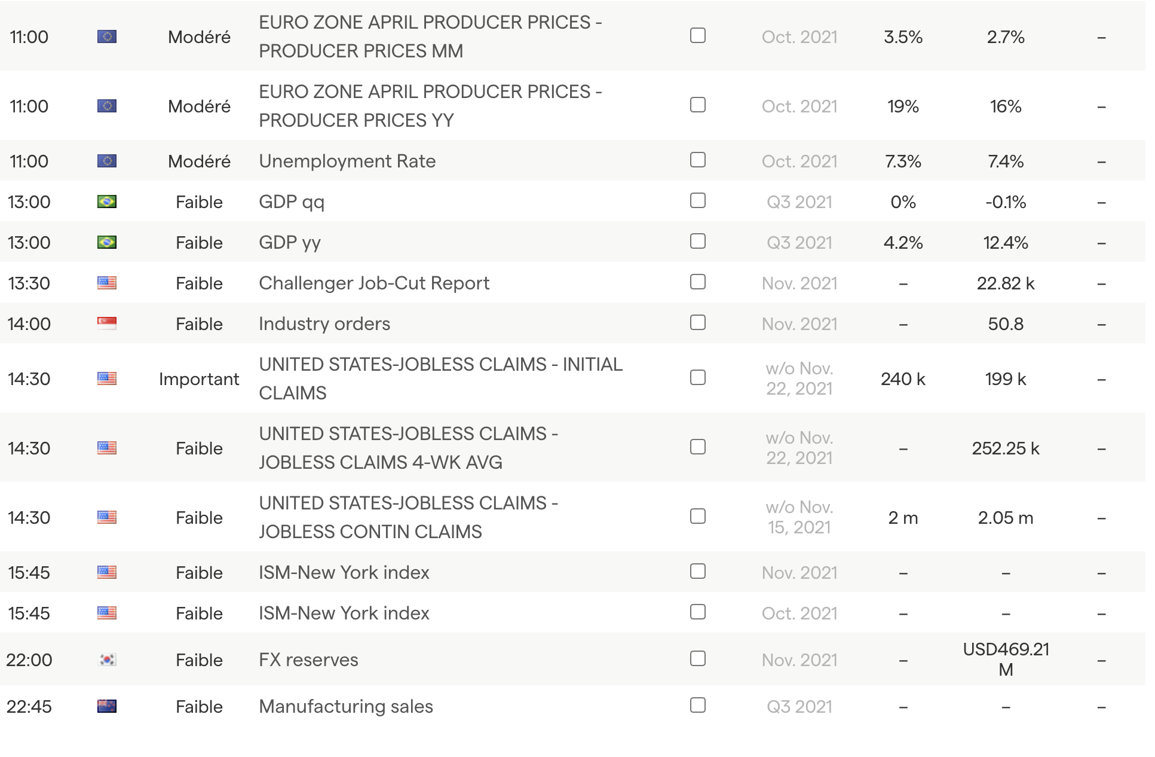The image size is (1155, 757).
Task: Click the US flag for Challenger Job-Cut Report
Action: pyautogui.click(x=107, y=283)
